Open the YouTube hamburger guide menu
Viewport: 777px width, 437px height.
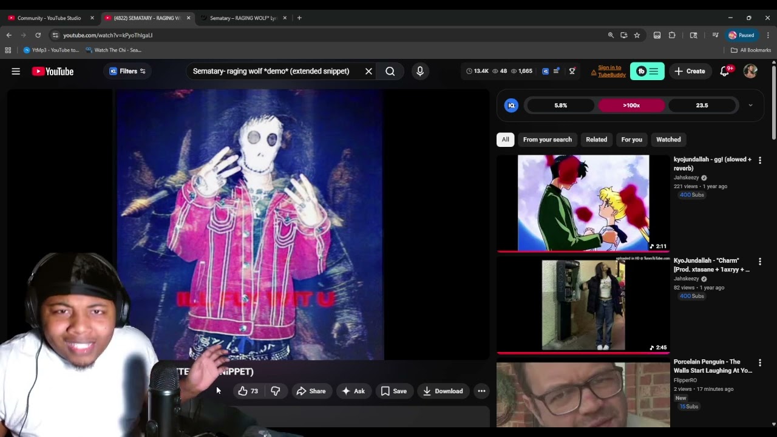[x=16, y=71]
